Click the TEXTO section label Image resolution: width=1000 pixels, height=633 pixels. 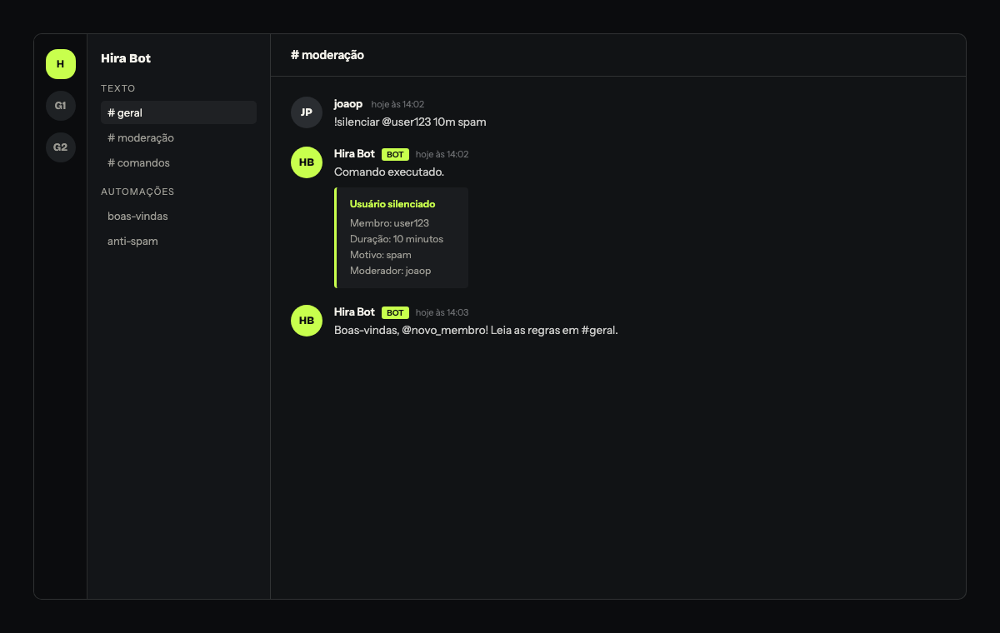[118, 88]
